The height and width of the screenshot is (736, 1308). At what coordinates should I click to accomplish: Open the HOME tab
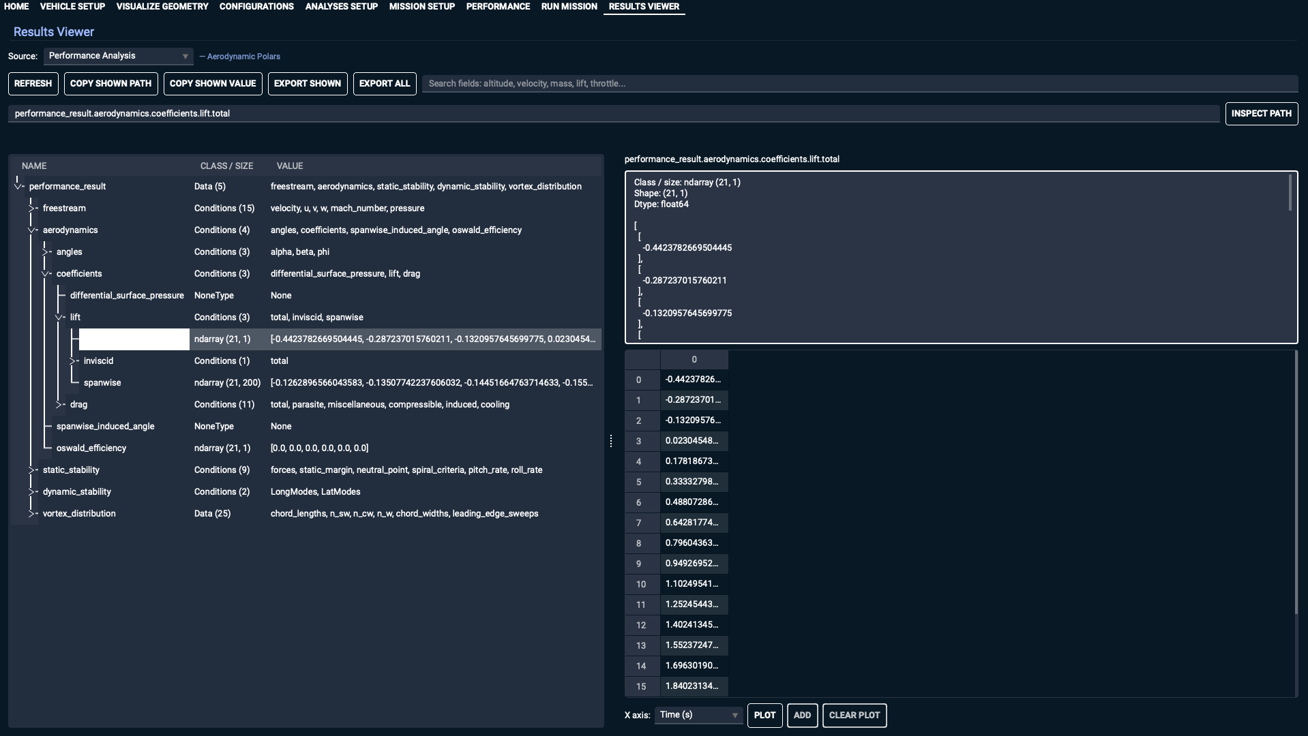[x=16, y=6]
